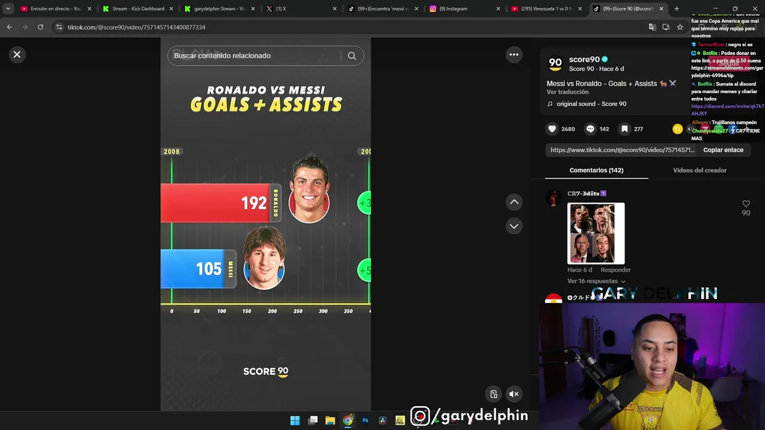Like the video with the heart icon

552,129
